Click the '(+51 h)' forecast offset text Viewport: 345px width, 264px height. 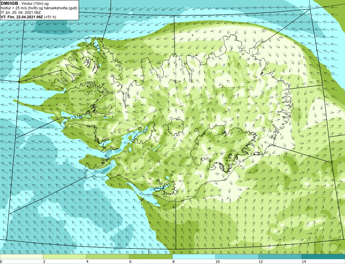[x=50, y=17]
